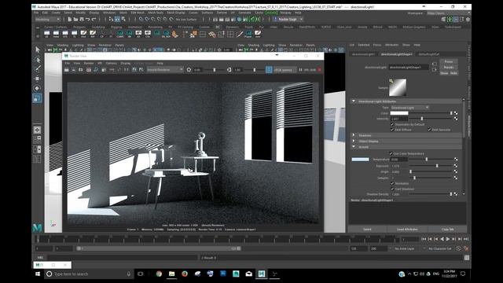The width and height of the screenshot is (503, 283).
Task: Click the hand-shaped shelf icon
Action: click(175, 34)
